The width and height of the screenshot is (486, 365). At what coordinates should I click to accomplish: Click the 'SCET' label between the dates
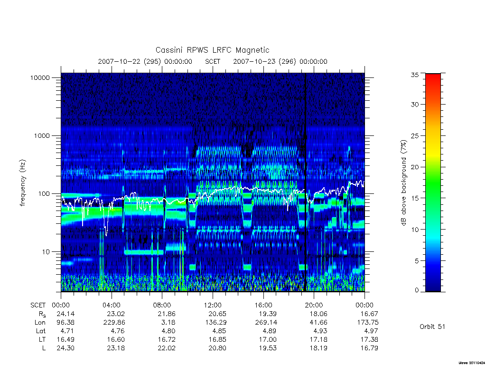pyautogui.click(x=213, y=61)
